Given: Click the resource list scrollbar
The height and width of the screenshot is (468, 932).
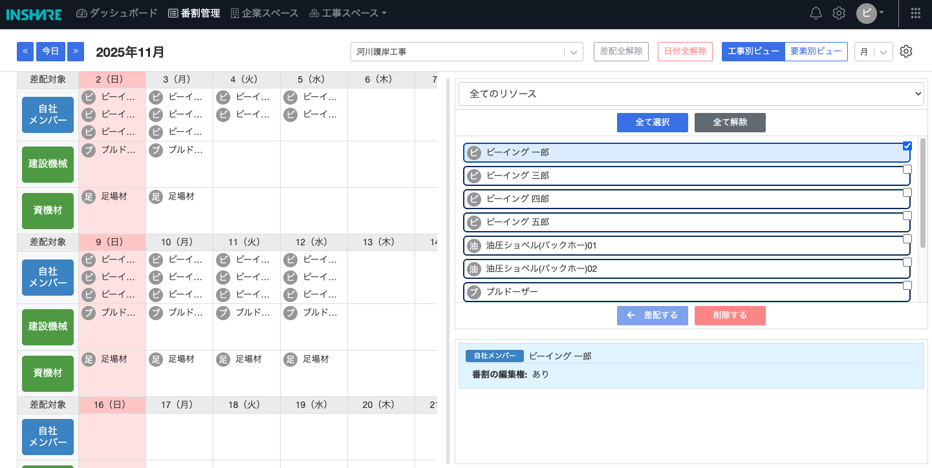Looking at the screenshot, I should (923, 193).
